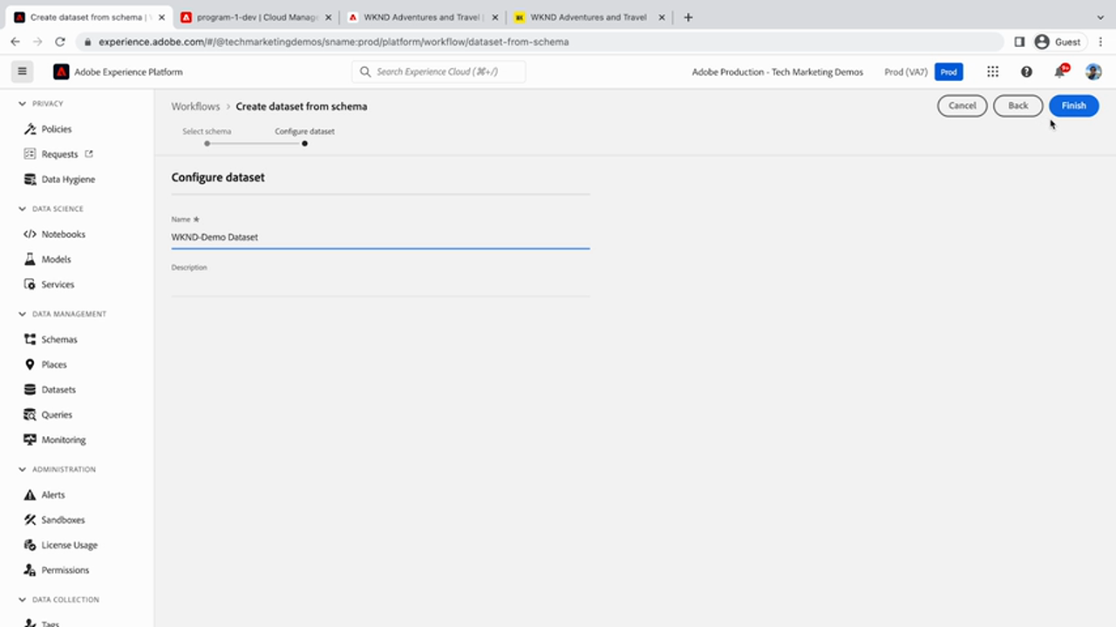The image size is (1116, 627).
Task: Click the Description input field
Action: point(380,285)
